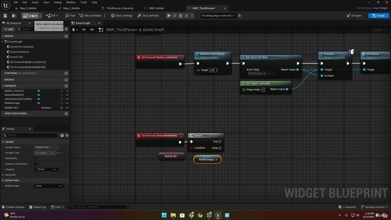Click the WBP_ThirdPerson breadcrumb link
The width and height of the screenshot is (391, 220).
[122, 30]
